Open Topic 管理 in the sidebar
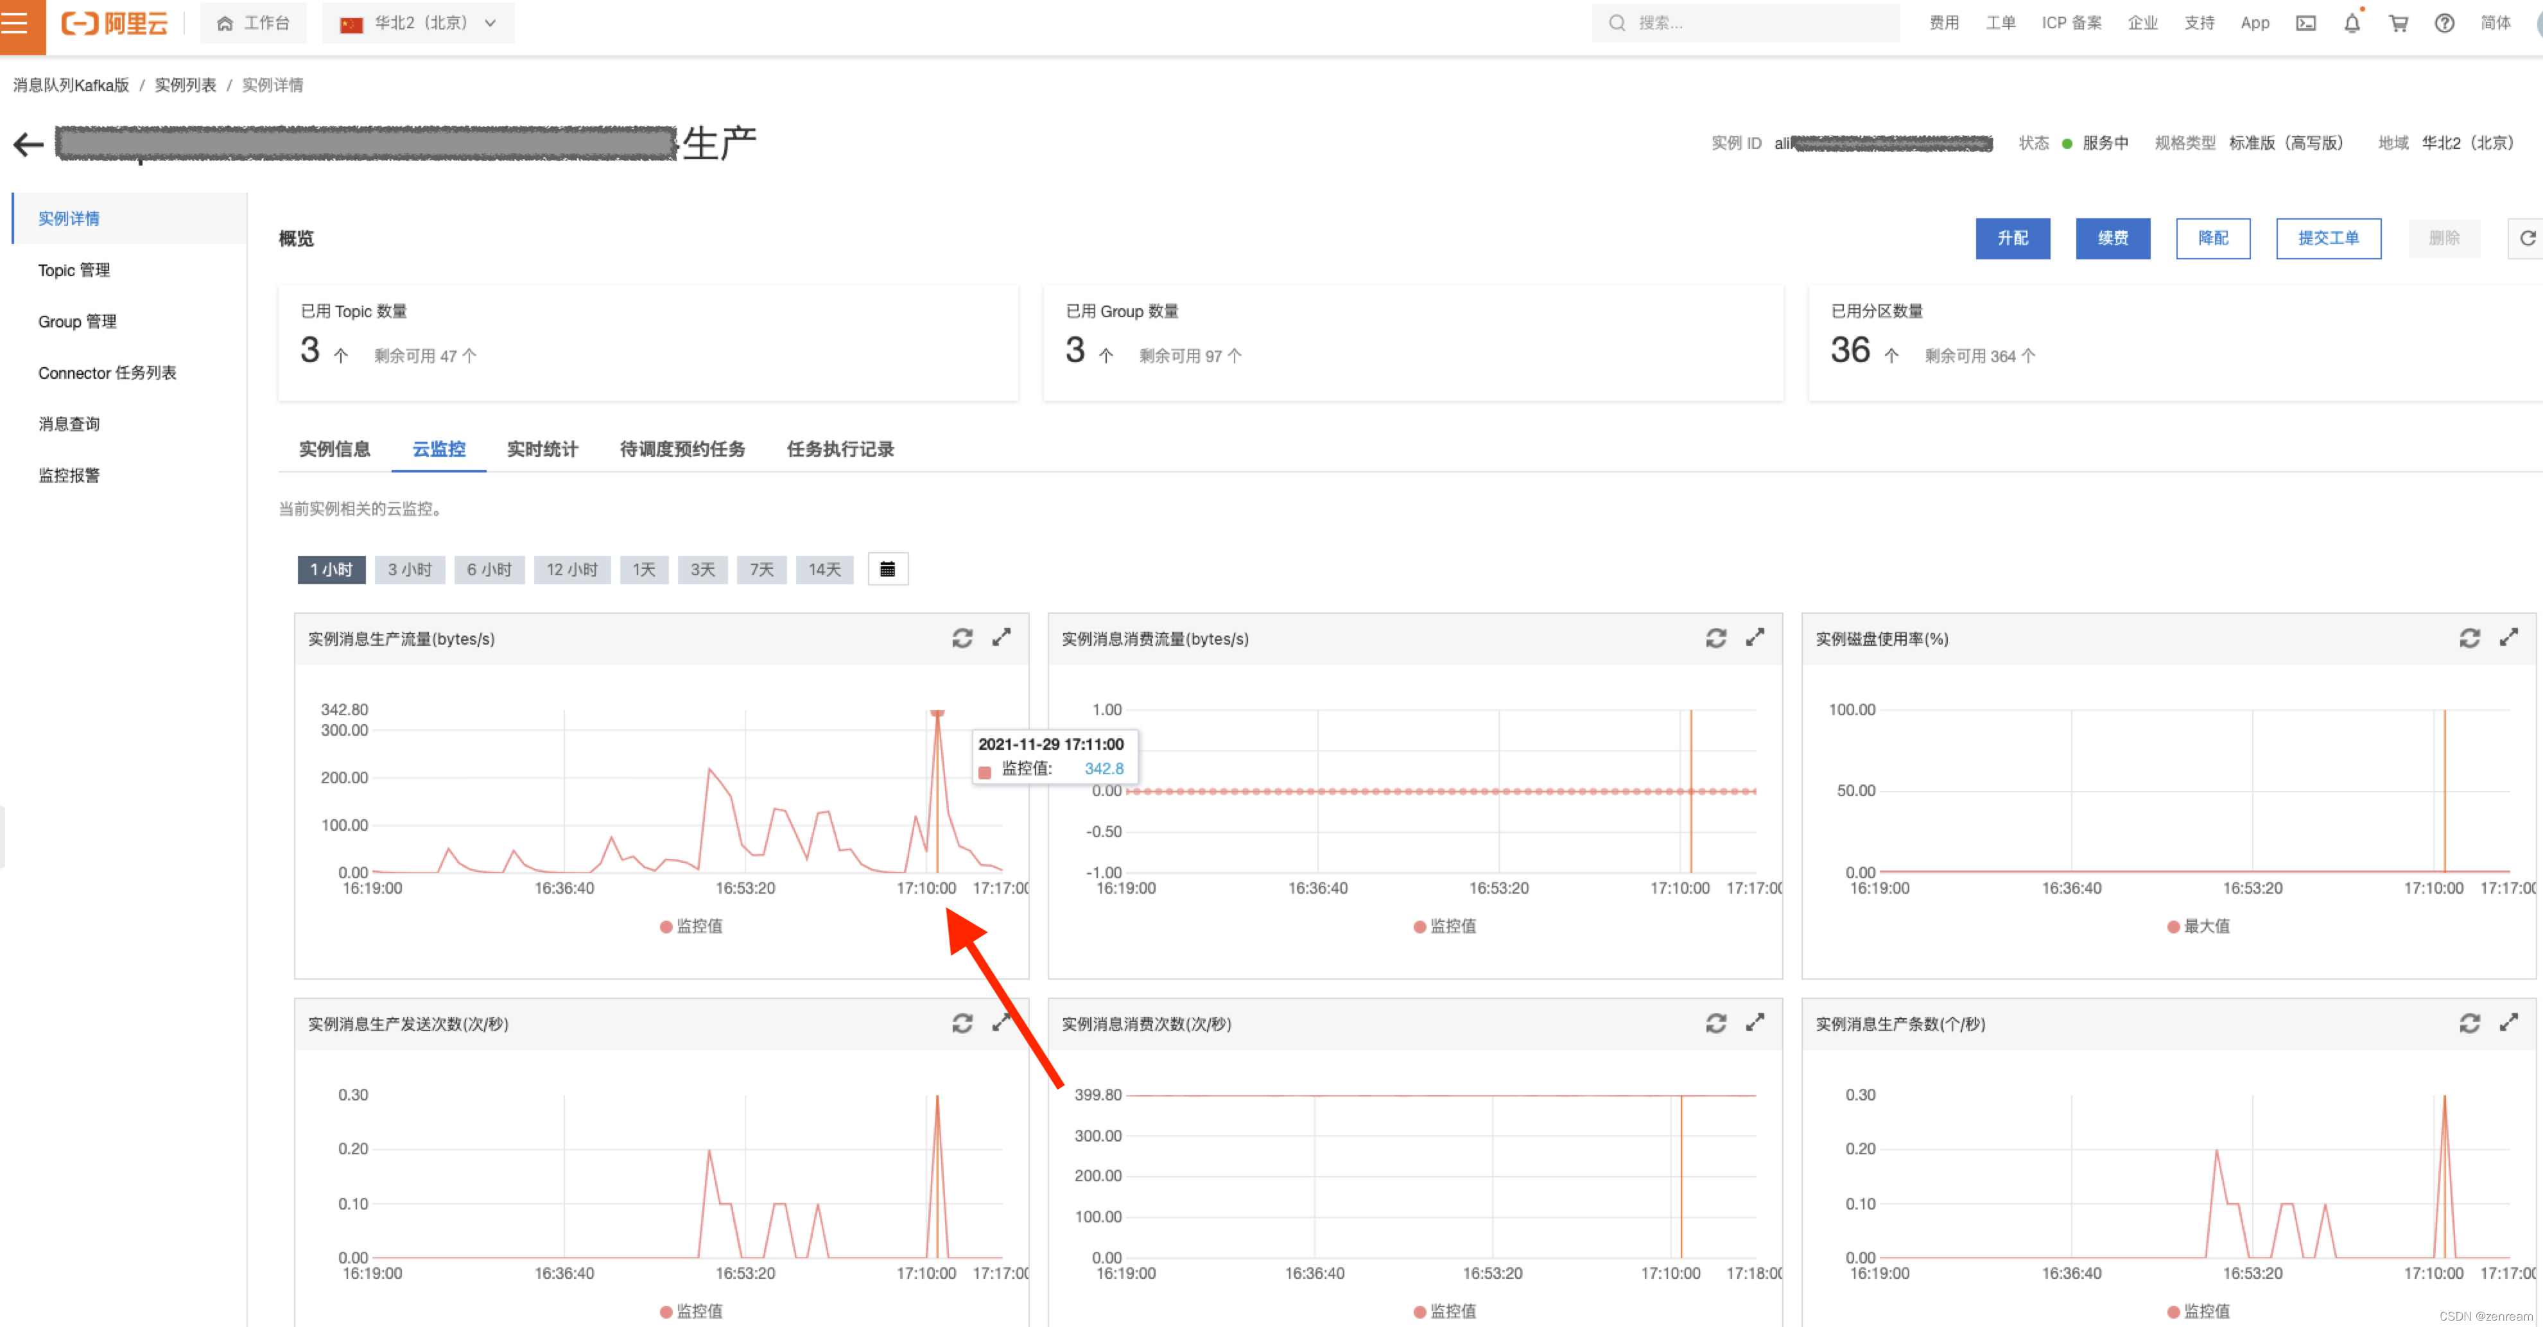 (74, 270)
